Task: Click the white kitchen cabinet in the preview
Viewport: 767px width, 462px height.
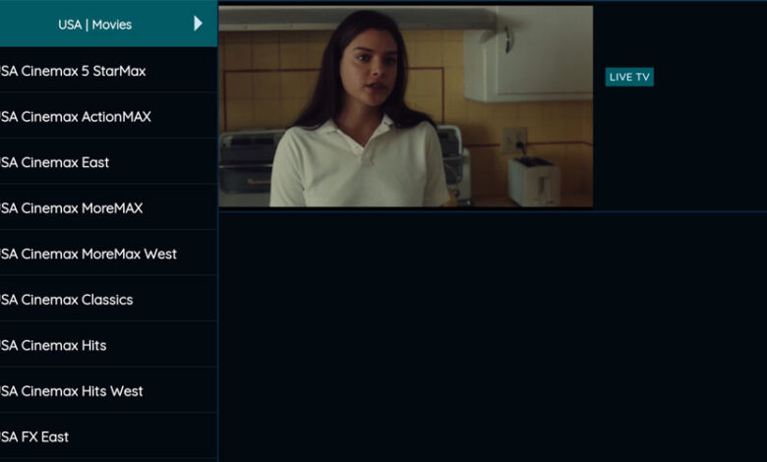Action: (x=528, y=54)
